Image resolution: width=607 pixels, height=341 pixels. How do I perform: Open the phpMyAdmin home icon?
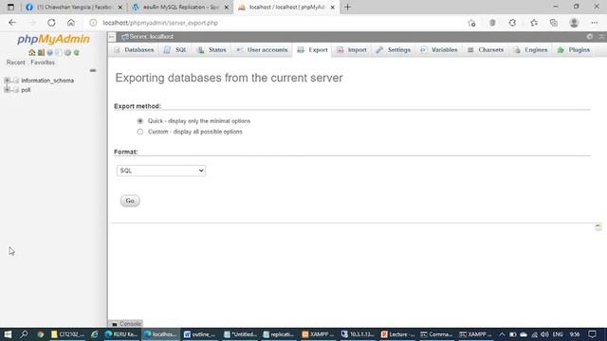click(x=31, y=53)
